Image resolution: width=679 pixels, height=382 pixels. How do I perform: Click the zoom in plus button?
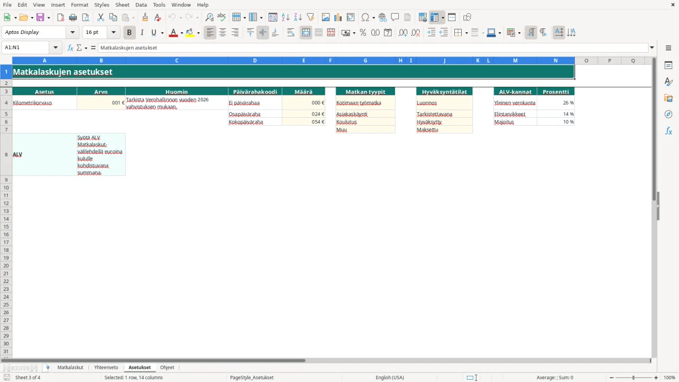coord(656,377)
